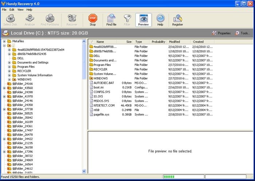
Task: Click the boot.ini file icon
Action: [91, 87]
